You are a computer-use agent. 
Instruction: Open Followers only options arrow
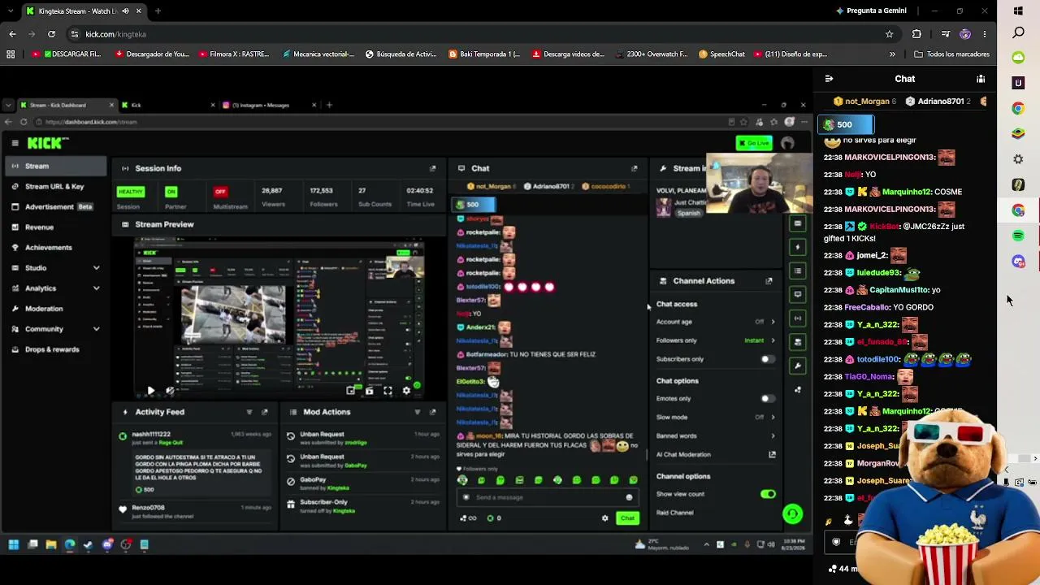coord(773,340)
